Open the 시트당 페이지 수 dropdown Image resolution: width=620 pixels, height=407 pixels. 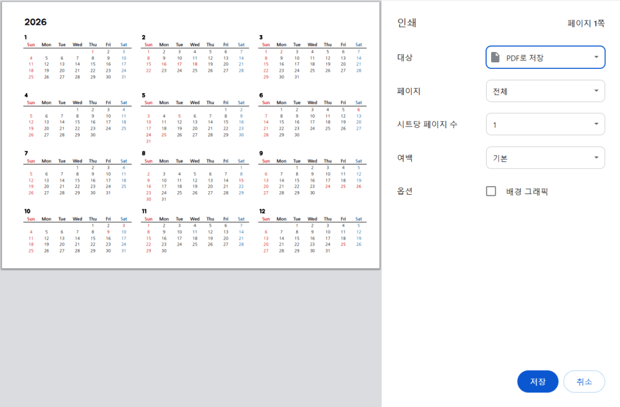pos(545,125)
